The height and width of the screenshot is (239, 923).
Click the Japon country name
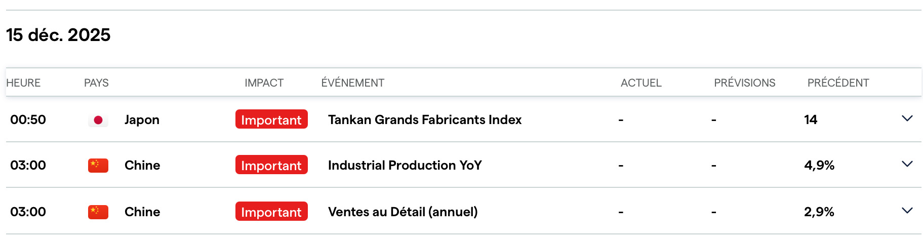(x=142, y=120)
